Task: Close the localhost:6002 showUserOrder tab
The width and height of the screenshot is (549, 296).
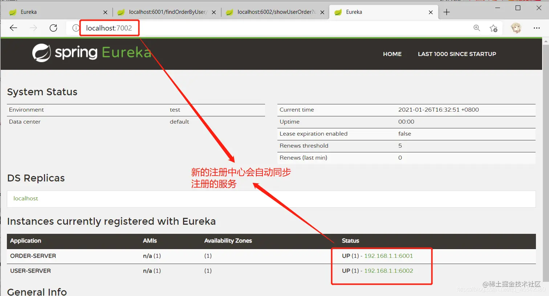Action: coord(322,12)
